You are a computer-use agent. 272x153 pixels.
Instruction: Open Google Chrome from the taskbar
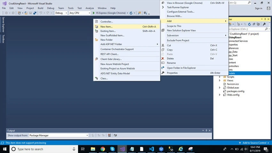103,149
